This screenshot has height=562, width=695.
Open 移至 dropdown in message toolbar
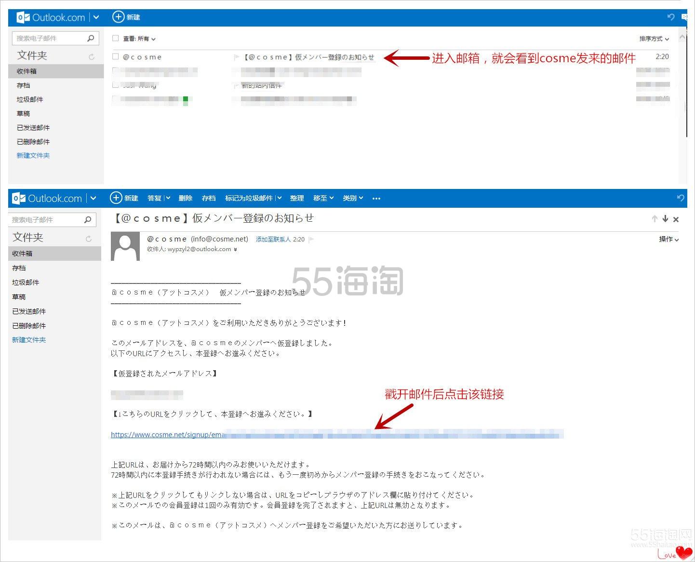tap(323, 198)
